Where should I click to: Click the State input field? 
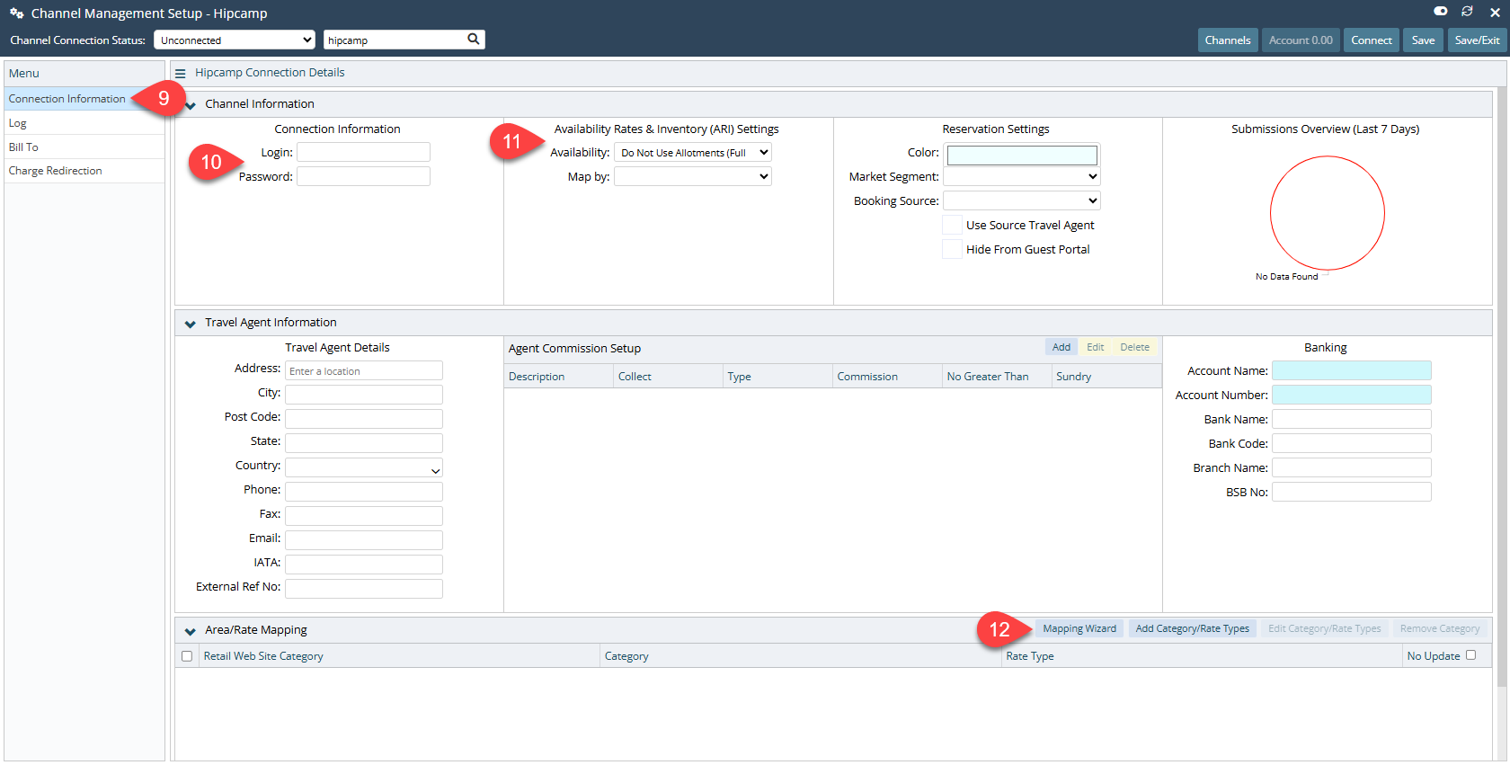pyautogui.click(x=364, y=443)
